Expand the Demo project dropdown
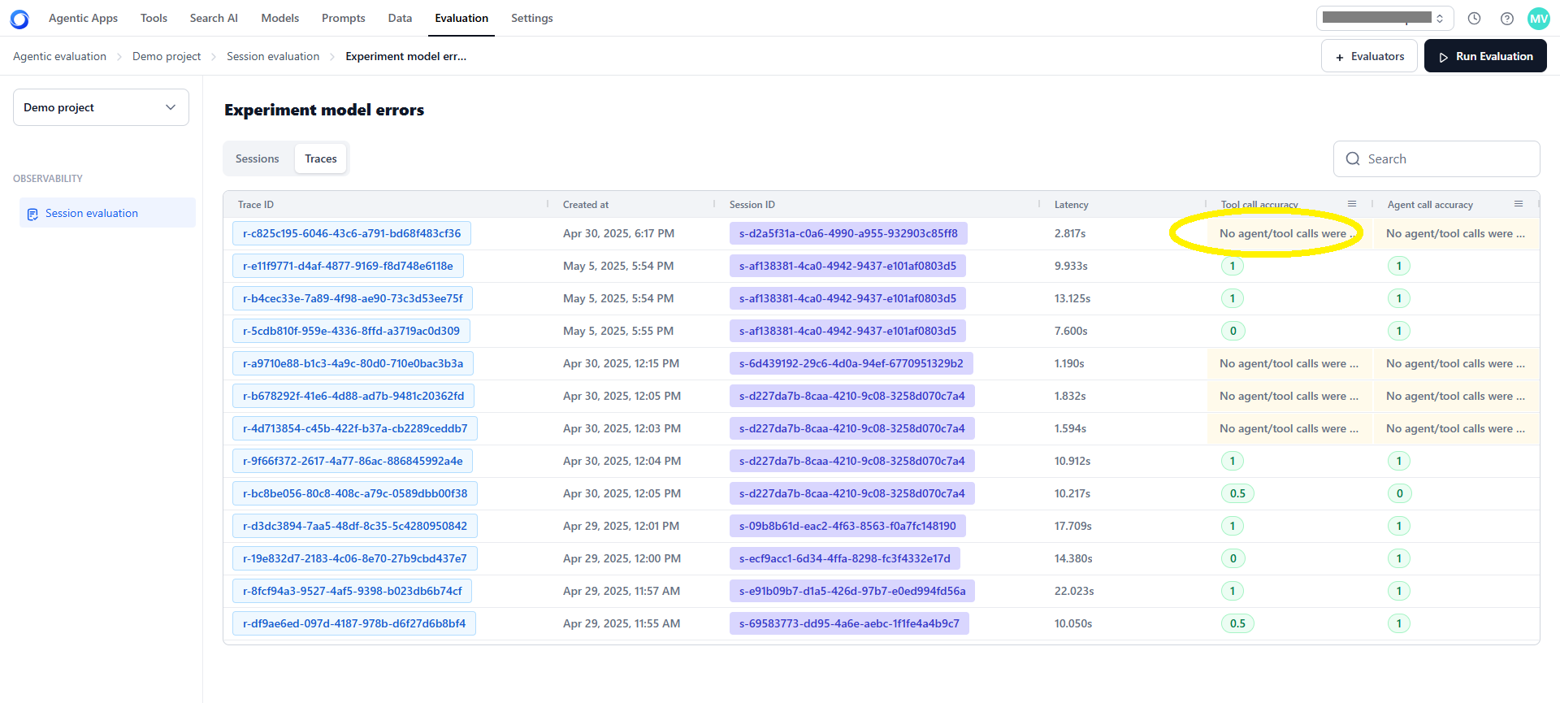1560x703 pixels. coord(101,107)
